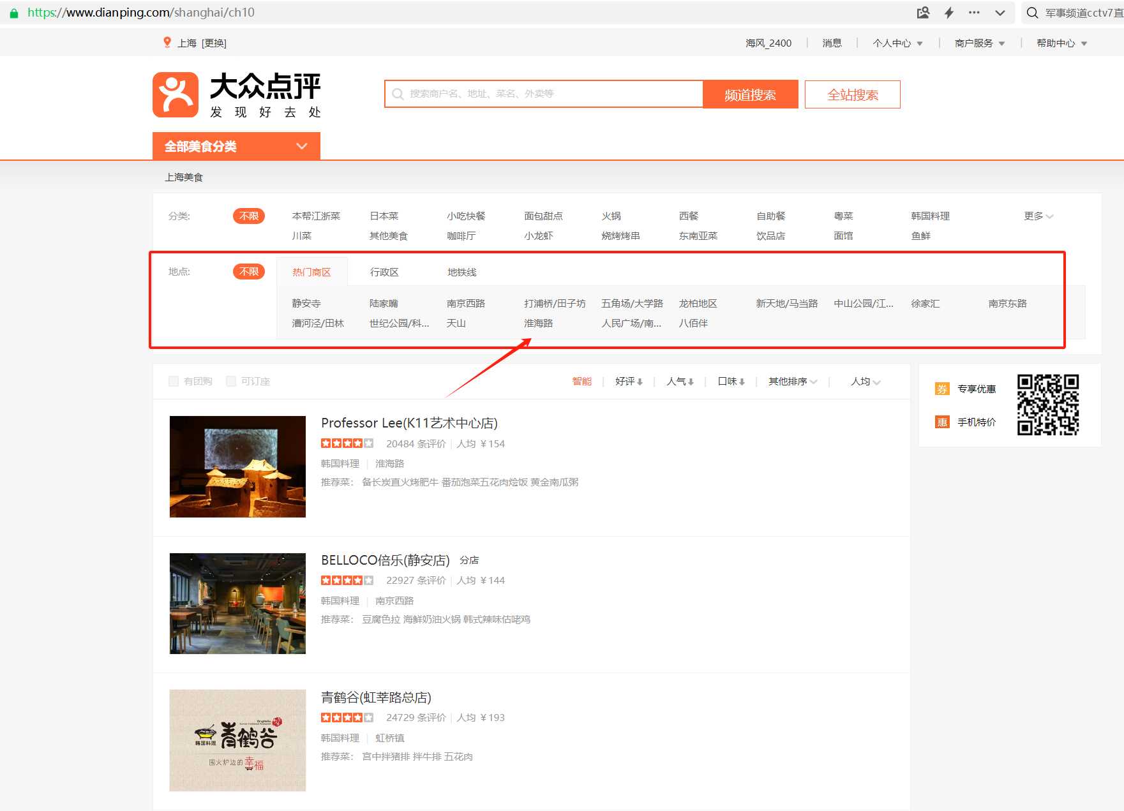
Task: Click the 频道搜索 button
Action: [x=750, y=94]
